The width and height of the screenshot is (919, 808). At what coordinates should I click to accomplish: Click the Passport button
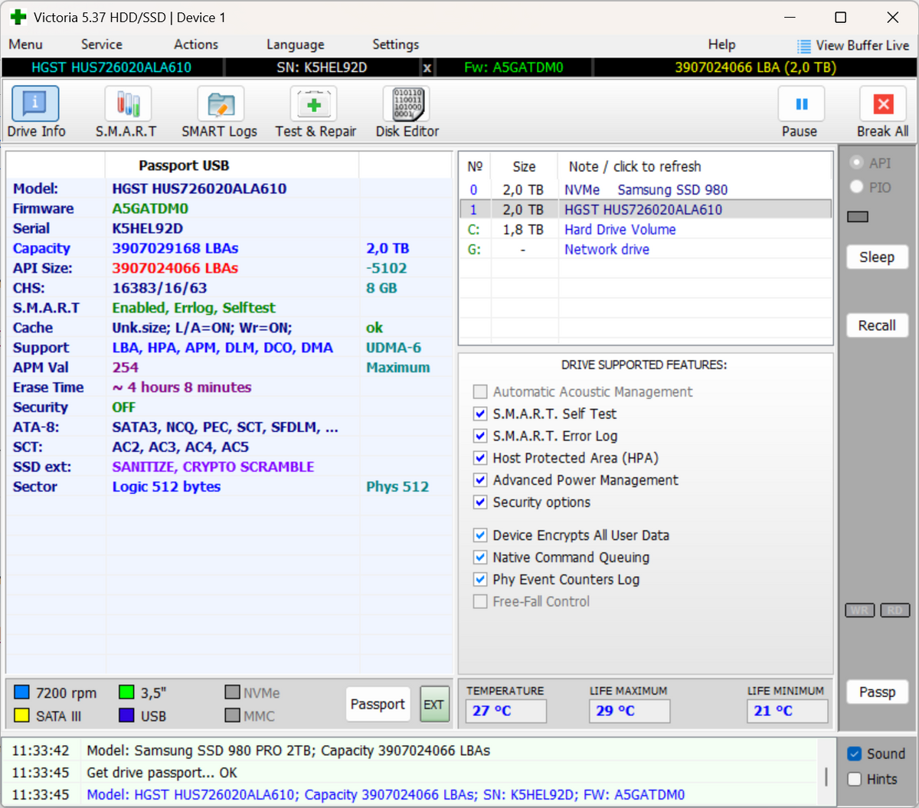point(378,704)
